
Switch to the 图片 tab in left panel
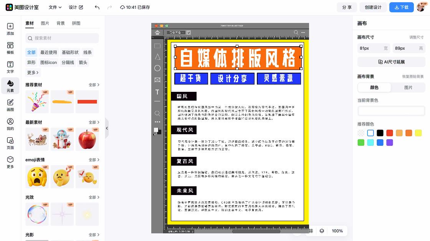[x=45, y=23]
